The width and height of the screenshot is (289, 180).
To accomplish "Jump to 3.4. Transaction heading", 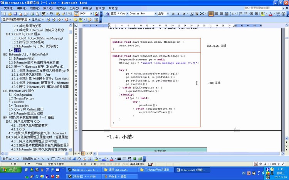I will tap(19, 105).
